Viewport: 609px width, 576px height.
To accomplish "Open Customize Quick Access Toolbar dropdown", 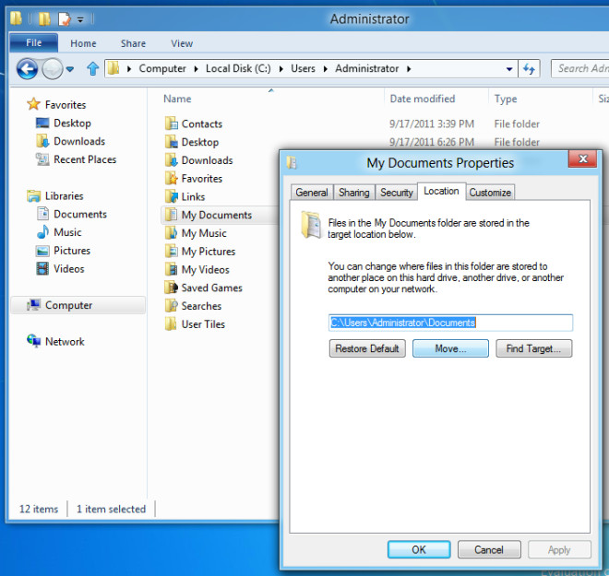I will pyautogui.click(x=80, y=19).
